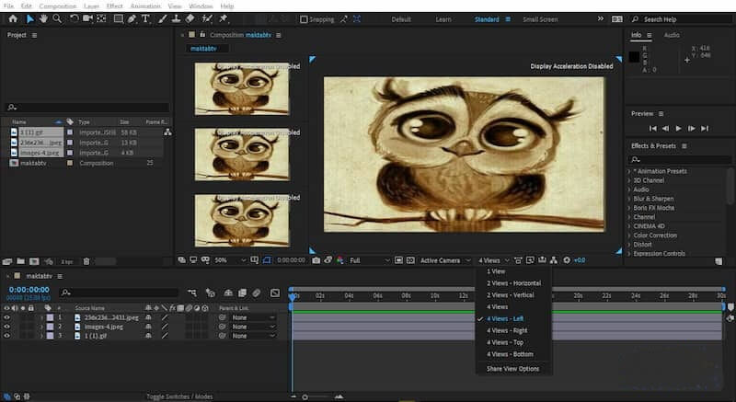Click the snapshot camera icon in viewer

pos(316,260)
